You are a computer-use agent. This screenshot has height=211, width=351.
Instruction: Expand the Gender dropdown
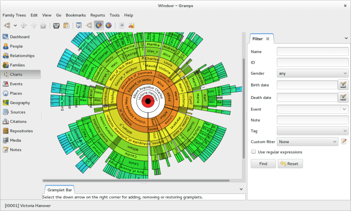(312, 73)
